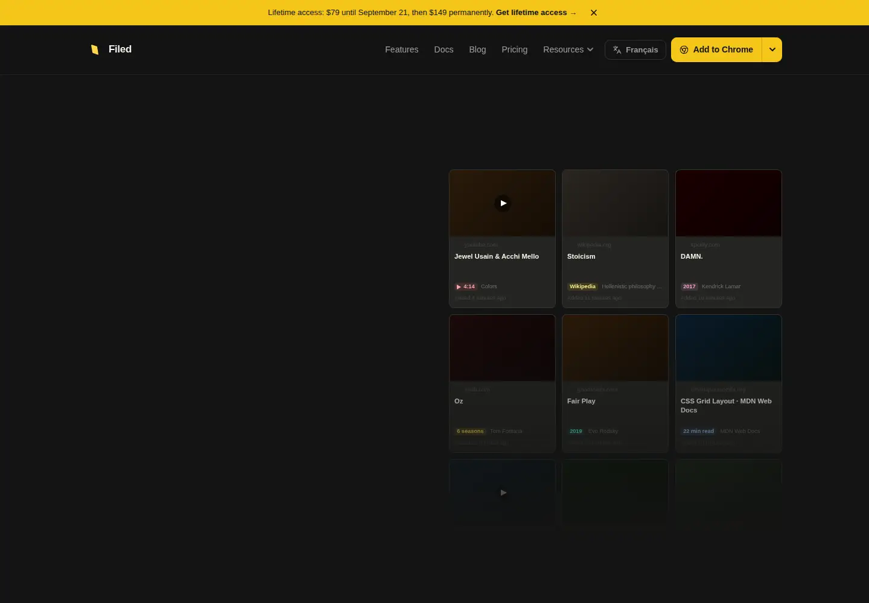
Task: Open the Blog page
Action: (x=477, y=49)
